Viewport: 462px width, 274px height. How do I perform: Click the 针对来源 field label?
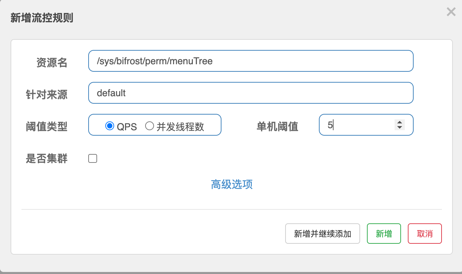click(47, 94)
